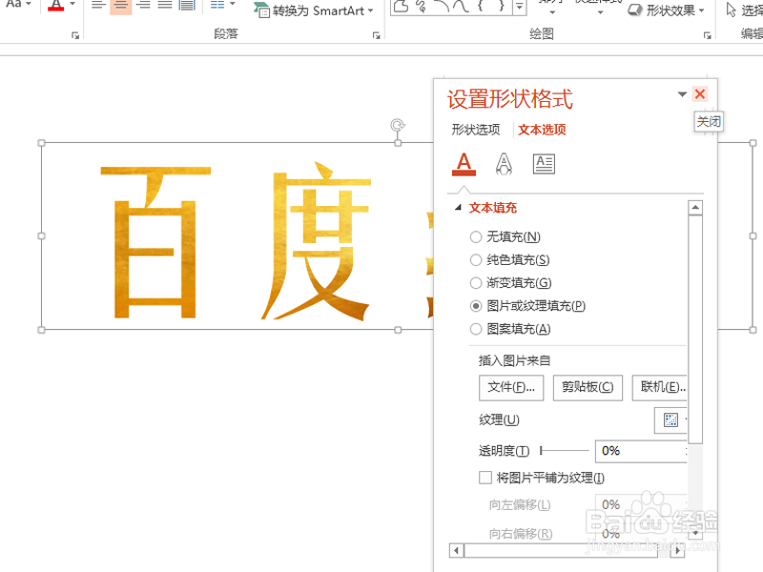The image size is (763, 572).
Task: Open the font color dropdown arrow
Action: pos(72,4)
